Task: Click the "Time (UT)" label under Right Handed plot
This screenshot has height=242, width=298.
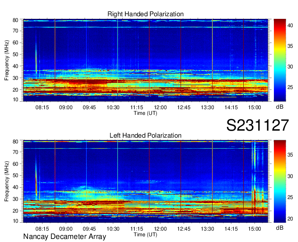Action: tap(145, 113)
